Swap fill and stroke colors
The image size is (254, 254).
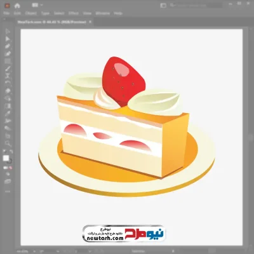click(11, 152)
